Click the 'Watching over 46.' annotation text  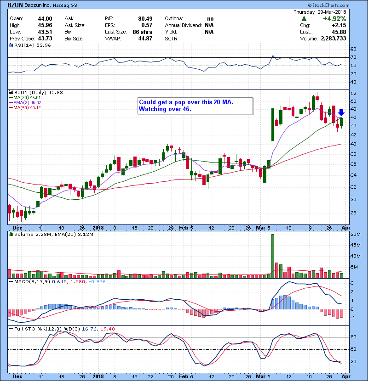165,109
